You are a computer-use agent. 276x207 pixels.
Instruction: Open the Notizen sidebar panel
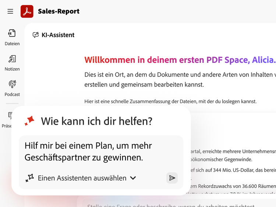pyautogui.click(x=12, y=63)
